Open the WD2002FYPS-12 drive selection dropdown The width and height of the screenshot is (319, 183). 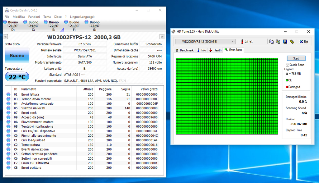[205, 42]
